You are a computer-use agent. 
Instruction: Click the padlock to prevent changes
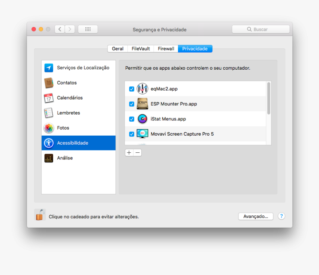(40, 215)
